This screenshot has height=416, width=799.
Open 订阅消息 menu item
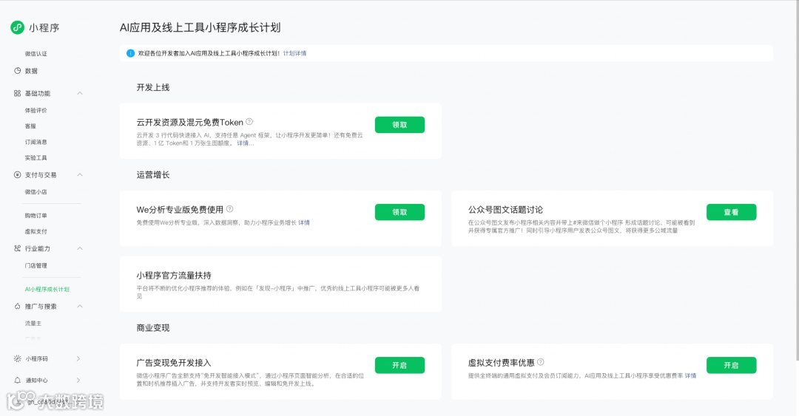click(36, 142)
